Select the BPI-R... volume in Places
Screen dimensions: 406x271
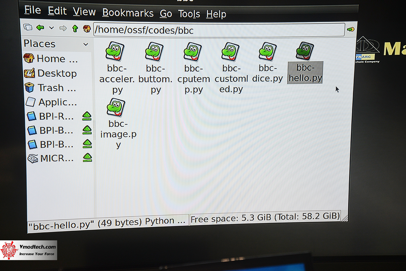[50, 116]
